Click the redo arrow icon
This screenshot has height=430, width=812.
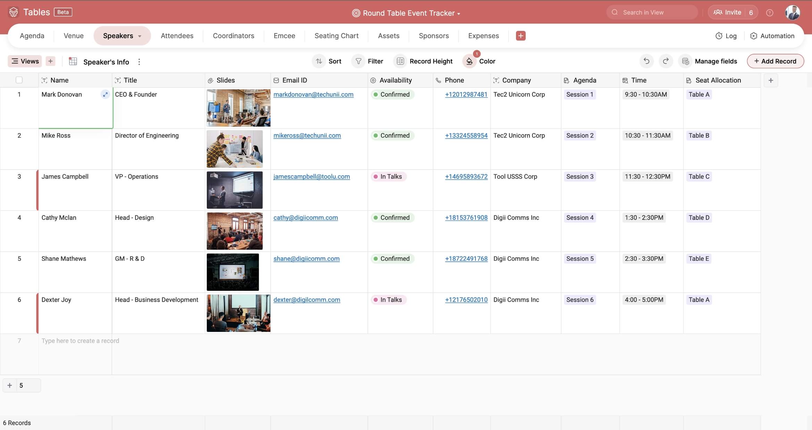tap(666, 61)
